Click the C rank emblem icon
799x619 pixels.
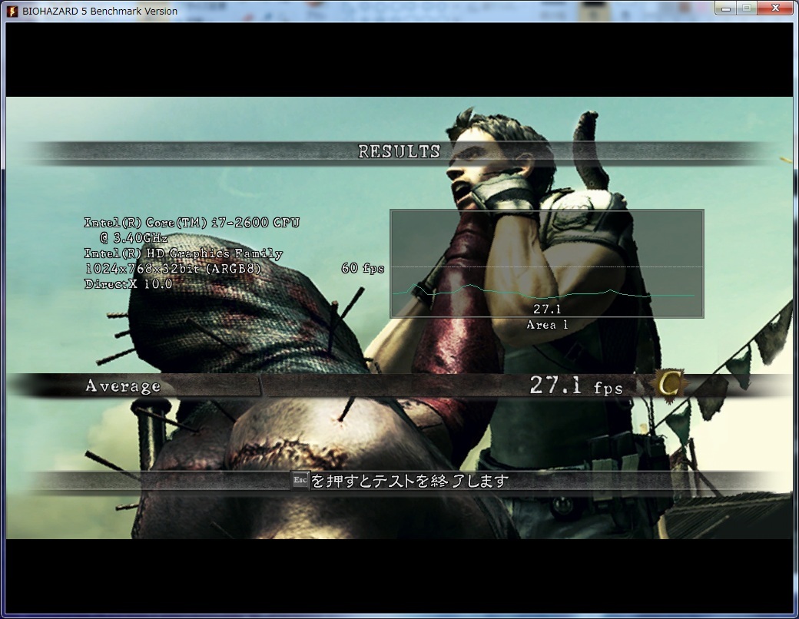[x=669, y=386]
